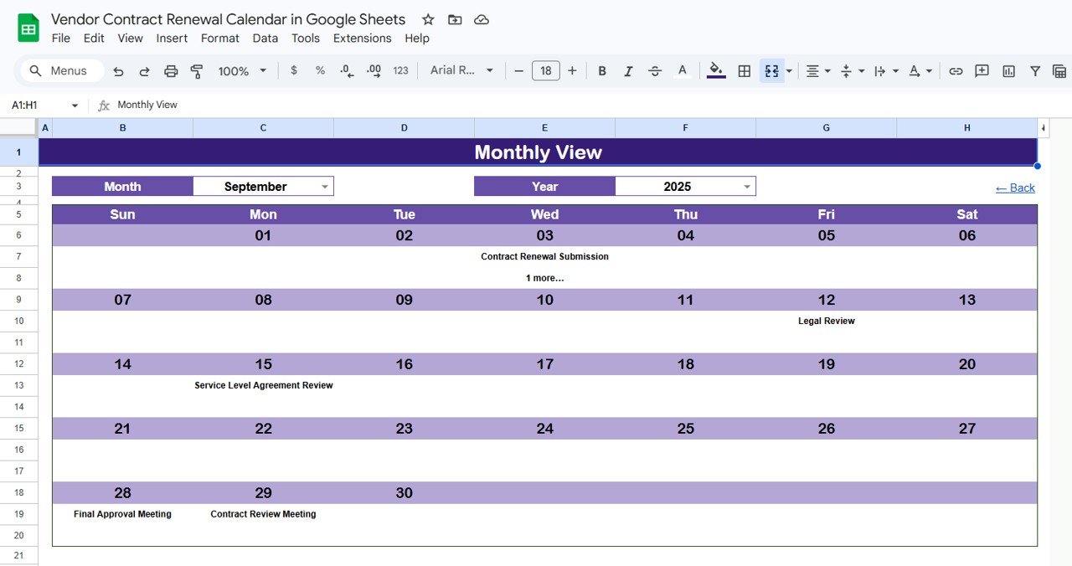Open the Format menu
1072x566 pixels.
coord(219,38)
